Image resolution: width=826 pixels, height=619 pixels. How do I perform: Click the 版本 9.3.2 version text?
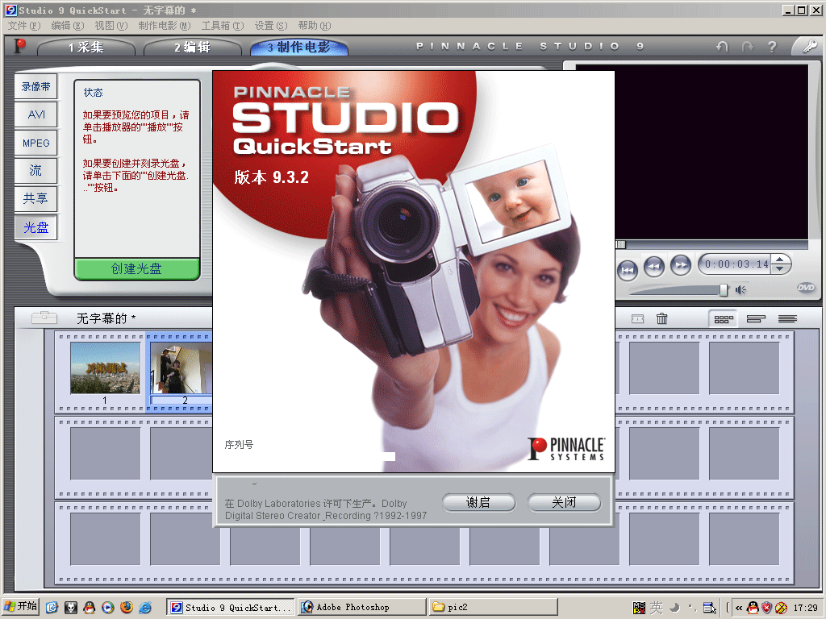pos(272,177)
